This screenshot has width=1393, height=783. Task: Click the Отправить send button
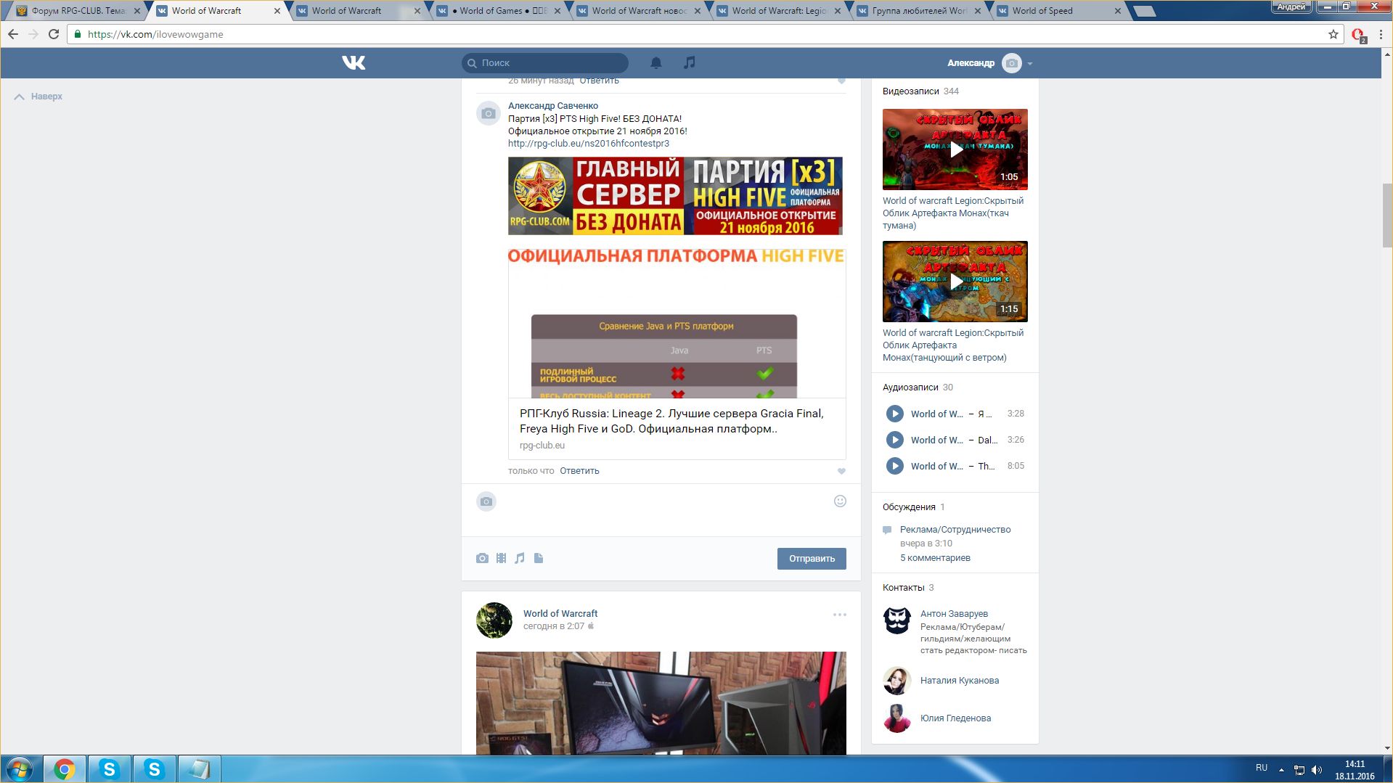(x=812, y=559)
